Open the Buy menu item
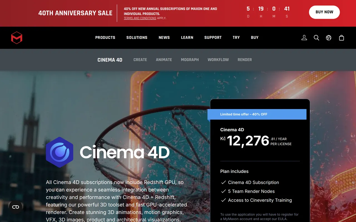The height and width of the screenshot is (222, 356). (255, 37)
